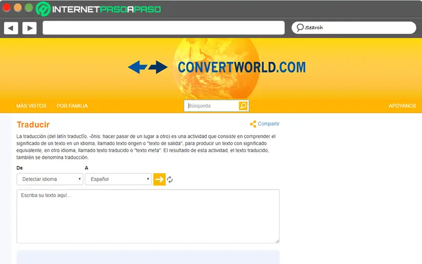422x264 pixels.
Task: Open the Detectar idioma source dropdown
Action: click(x=50, y=179)
